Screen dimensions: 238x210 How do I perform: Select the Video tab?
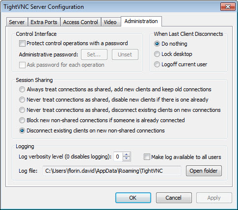coord(110,22)
